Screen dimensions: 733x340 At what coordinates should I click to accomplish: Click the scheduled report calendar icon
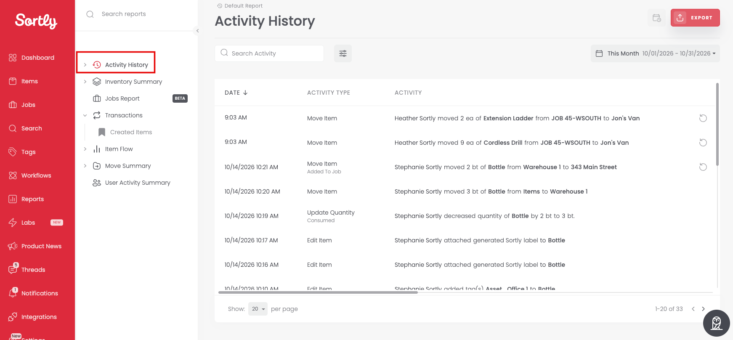[x=657, y=18]
